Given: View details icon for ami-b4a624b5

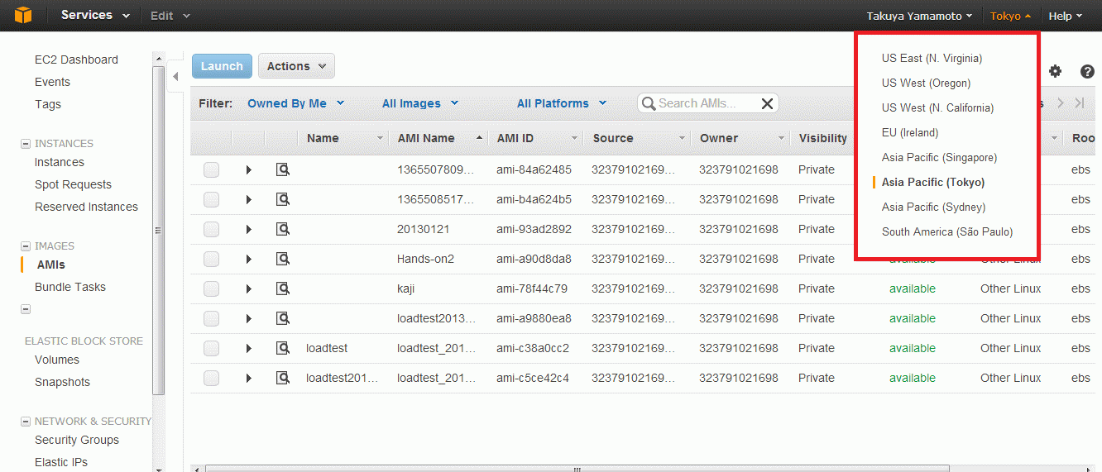Looking at the screenshot, I should click(283, 199).
